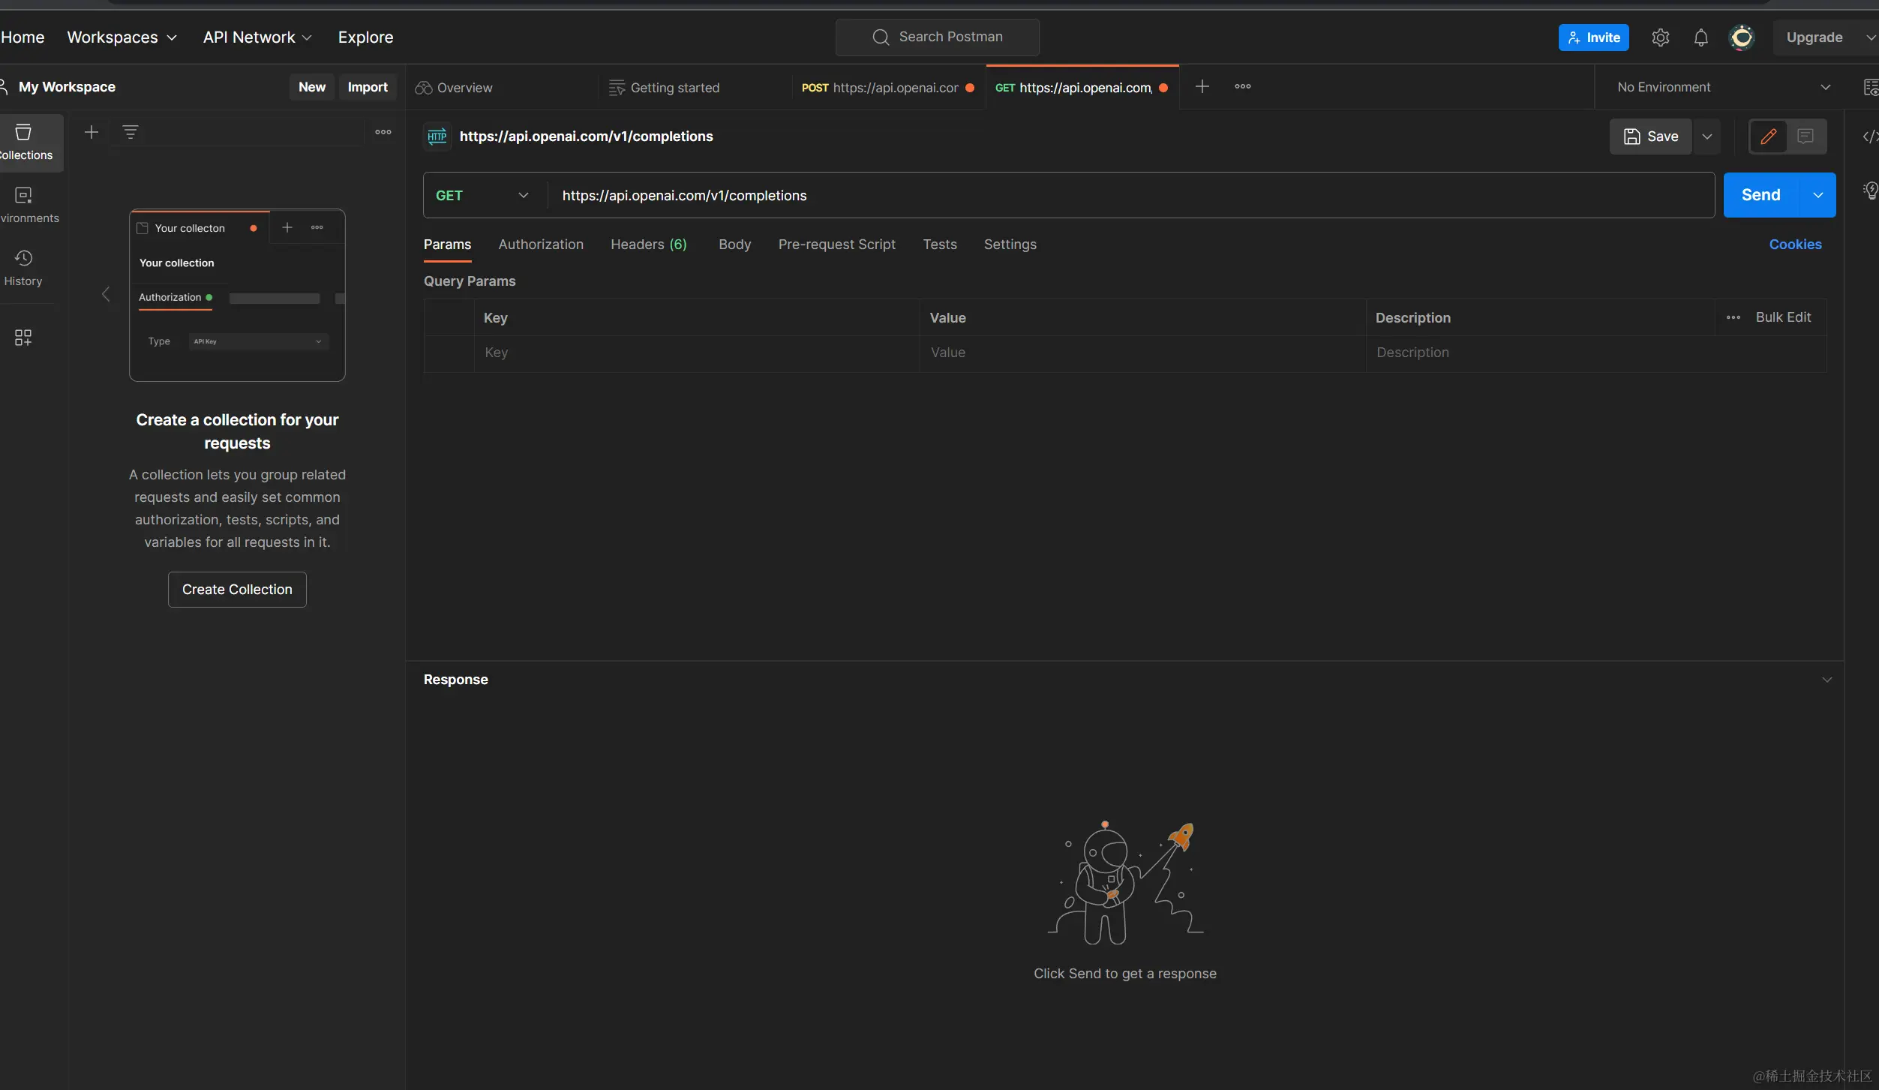
Task: Open the Headers (6) tab
Action: 649,245
